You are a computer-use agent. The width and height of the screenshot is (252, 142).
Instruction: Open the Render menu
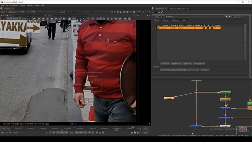click(x=30, y=6)
